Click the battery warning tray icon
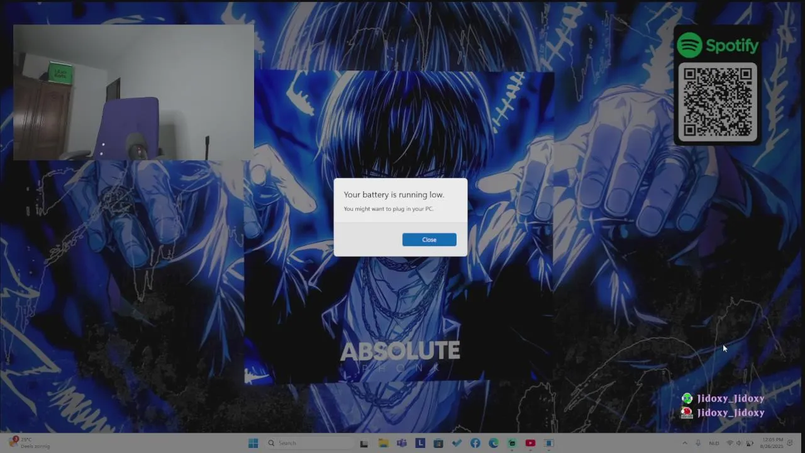Viewport: 805px width, 453px height. [x=749, y=443]
